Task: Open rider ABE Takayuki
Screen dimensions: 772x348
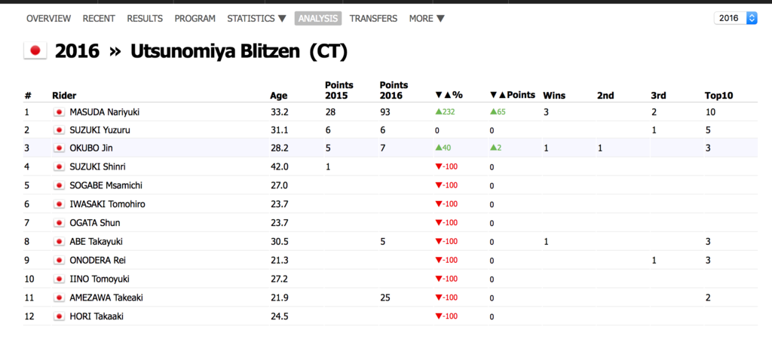Action: pyautogui.click(x=96, y=242)
